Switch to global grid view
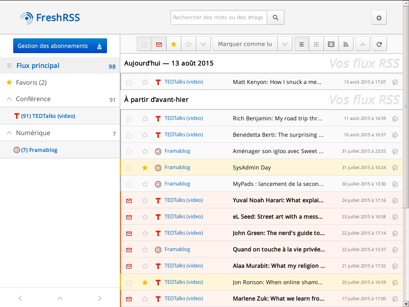 [x=316, y=44]
